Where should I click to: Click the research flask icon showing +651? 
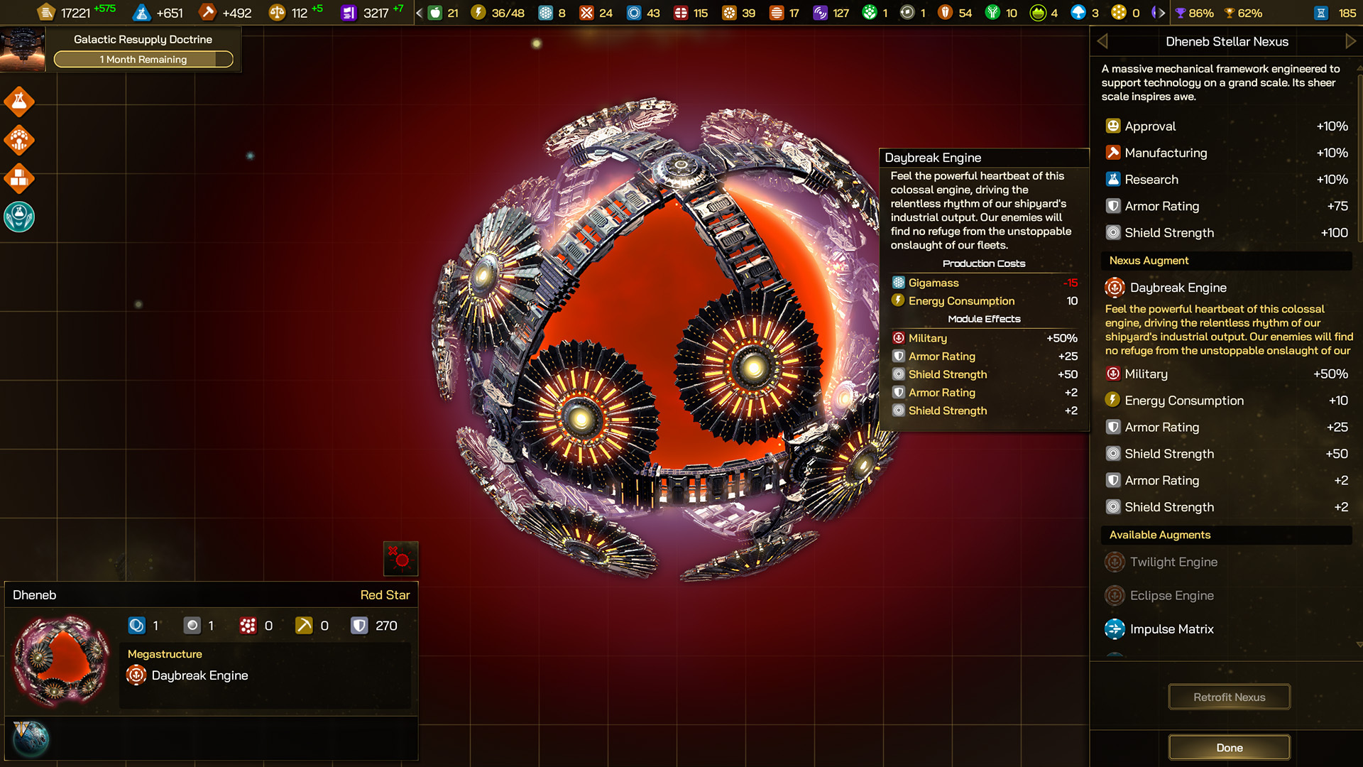pyautogui.click(x=142, y=13)
